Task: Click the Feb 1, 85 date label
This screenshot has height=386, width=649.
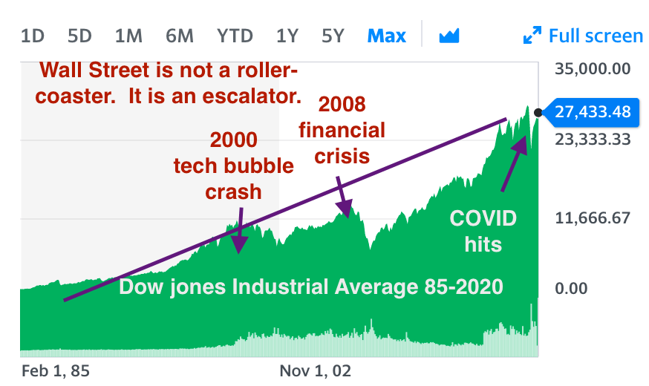Action: pos(56,371)
